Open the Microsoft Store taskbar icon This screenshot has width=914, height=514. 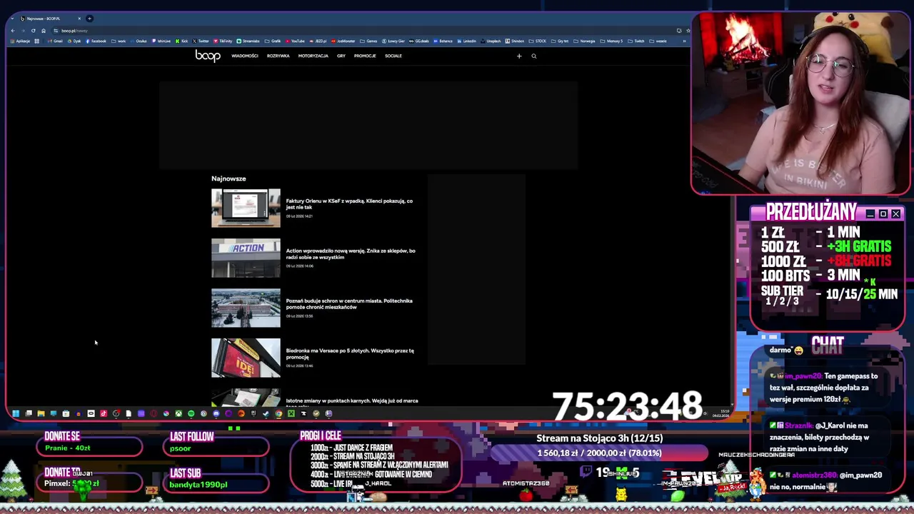coord(66,413)
